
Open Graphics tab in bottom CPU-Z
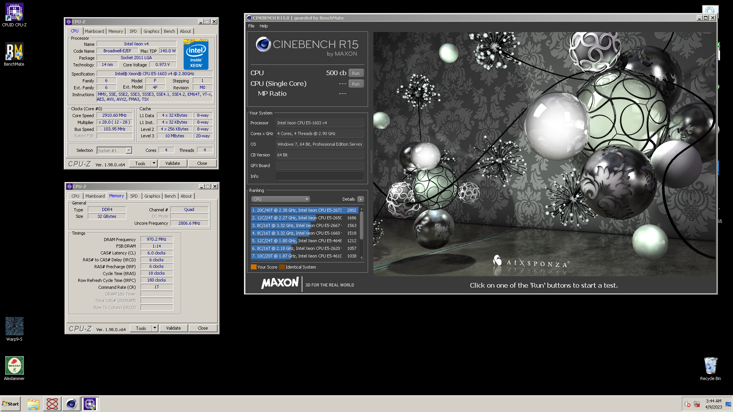tap(152, 196)
